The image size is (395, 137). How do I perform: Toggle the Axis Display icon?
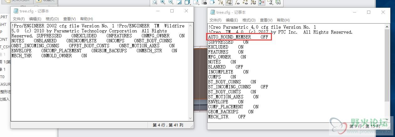(x=237, y=2)
